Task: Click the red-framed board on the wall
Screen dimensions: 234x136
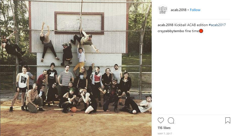Action: click(x=79, y=23)
